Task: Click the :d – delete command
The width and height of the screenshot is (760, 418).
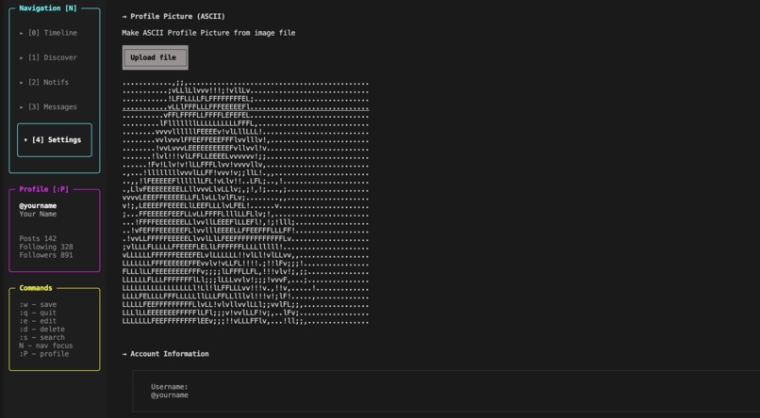Action: 41,329
